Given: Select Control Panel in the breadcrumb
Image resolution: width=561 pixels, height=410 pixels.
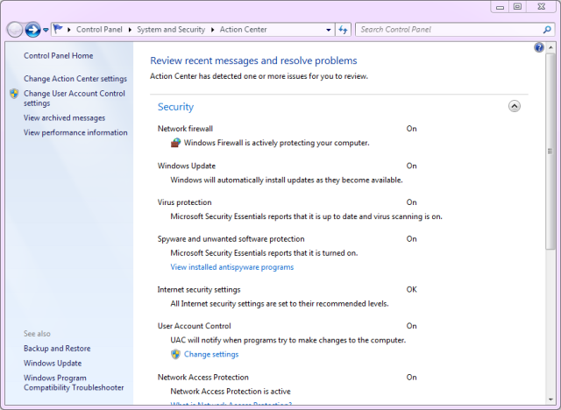Looking at the screenshot, I should coord(99,30).
